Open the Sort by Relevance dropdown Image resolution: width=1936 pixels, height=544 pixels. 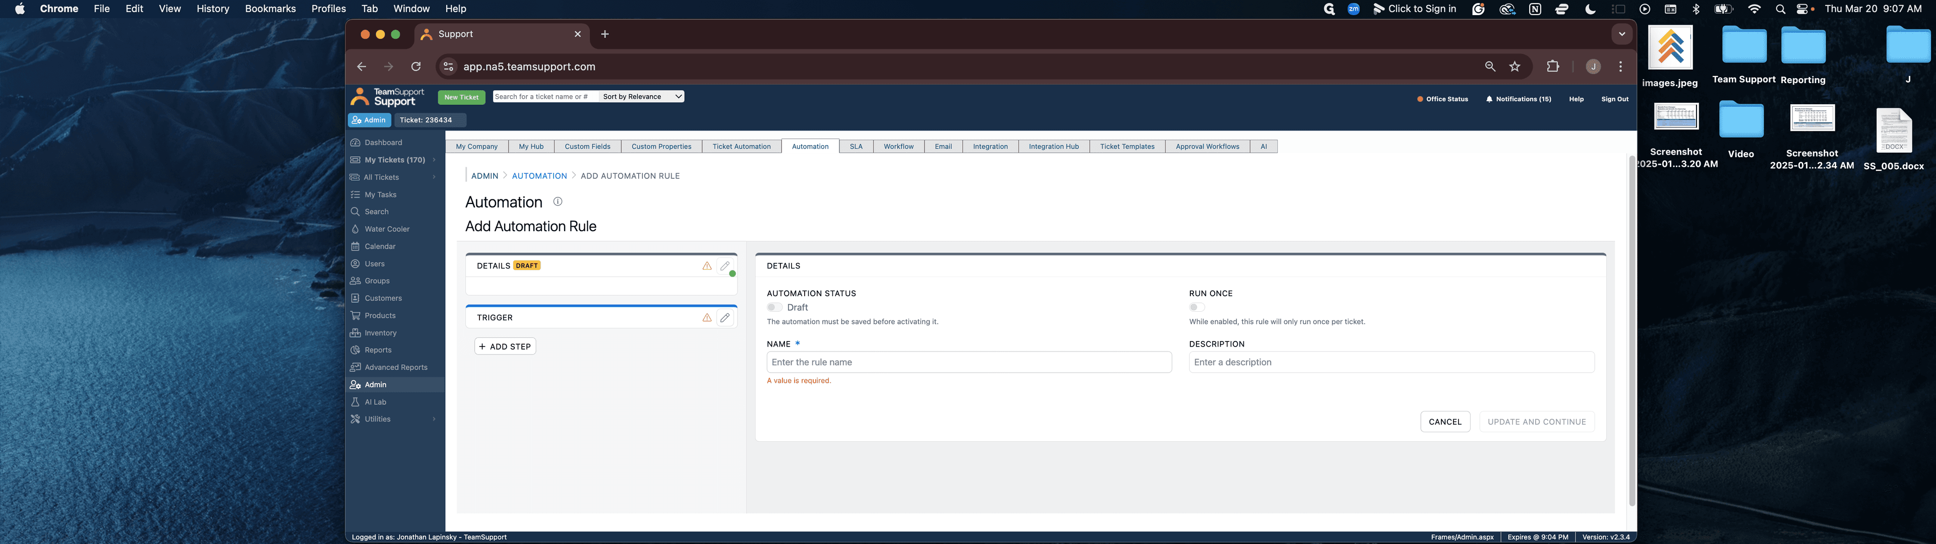pos(642,96)
